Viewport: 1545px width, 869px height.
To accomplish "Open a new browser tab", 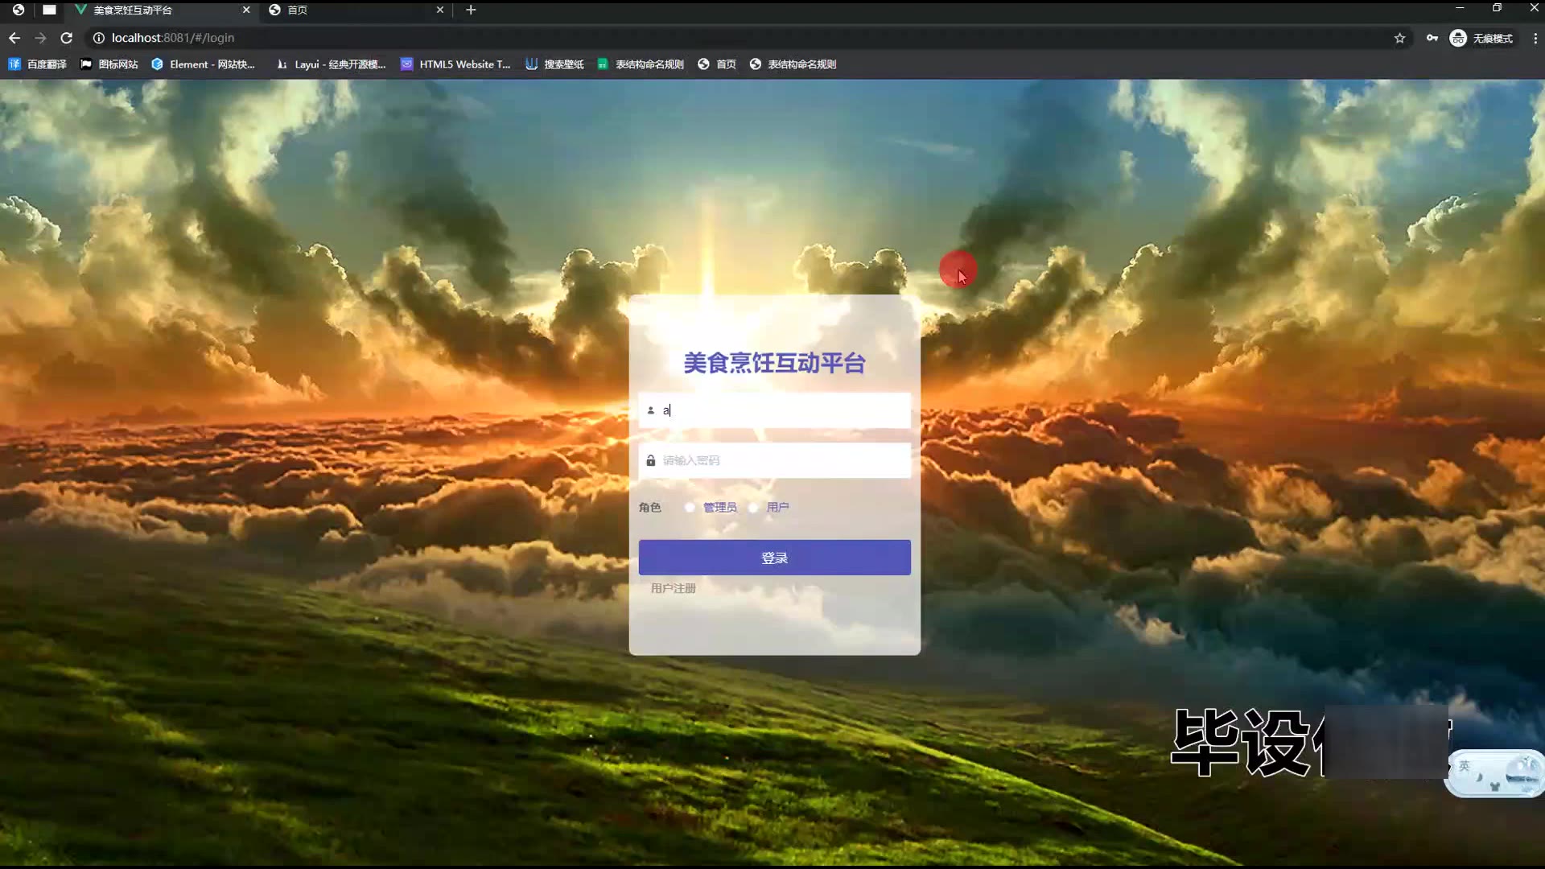I will click(471, 10).
